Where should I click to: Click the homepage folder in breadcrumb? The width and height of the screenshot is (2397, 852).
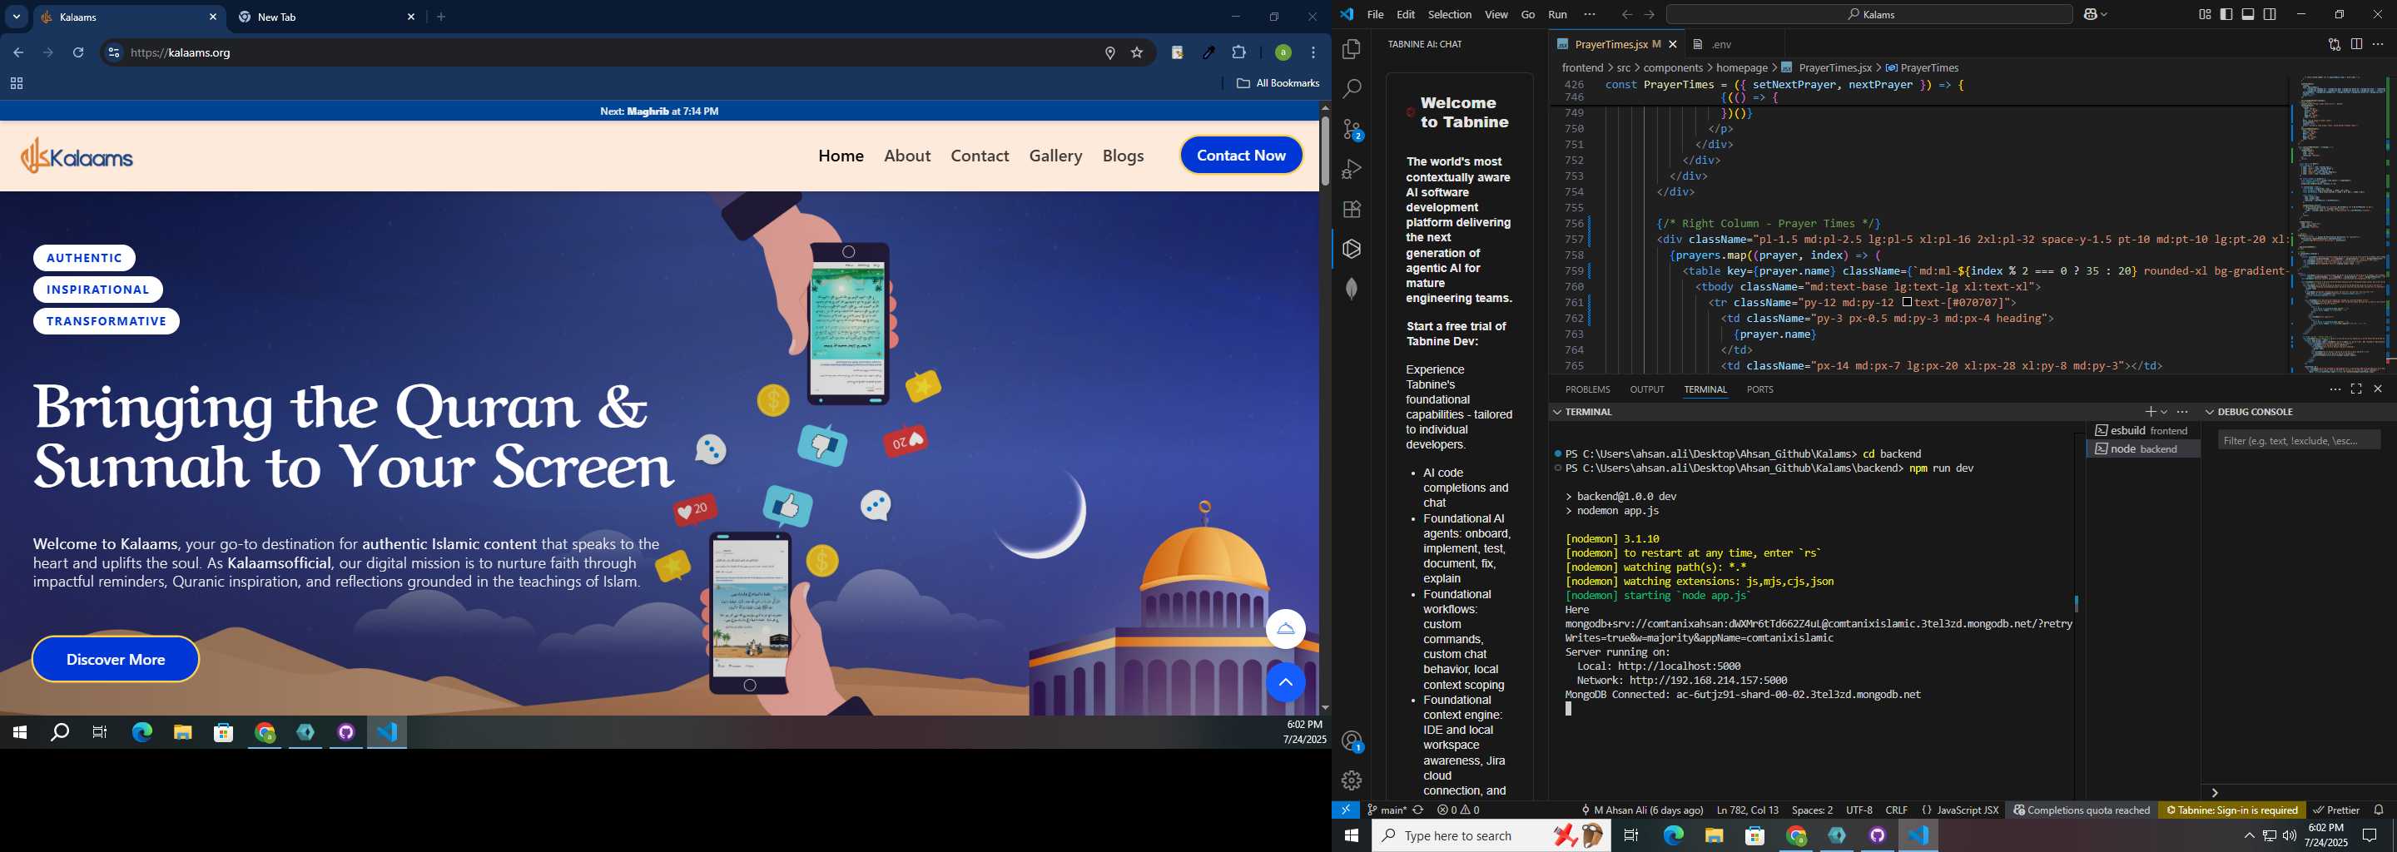tap(1740, 68)
